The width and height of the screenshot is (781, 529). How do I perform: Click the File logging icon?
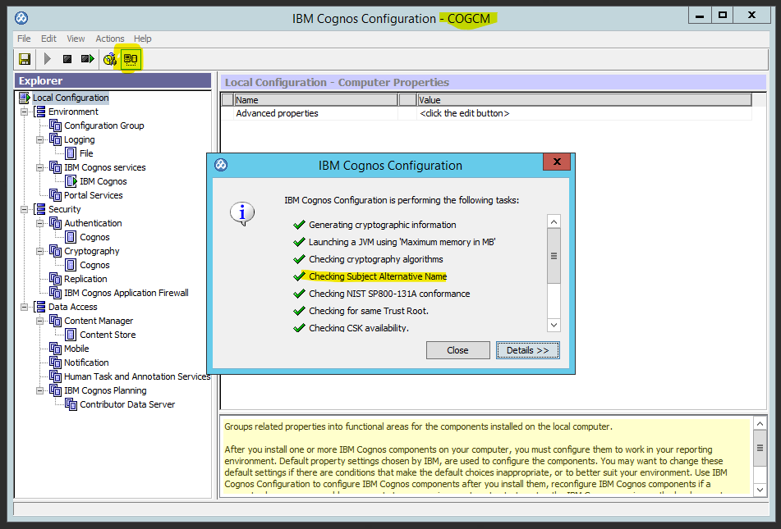click(71, 153)
